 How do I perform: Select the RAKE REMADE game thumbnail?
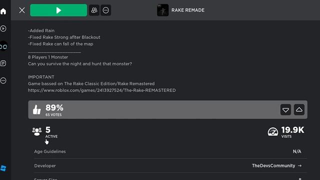(162, 10)
